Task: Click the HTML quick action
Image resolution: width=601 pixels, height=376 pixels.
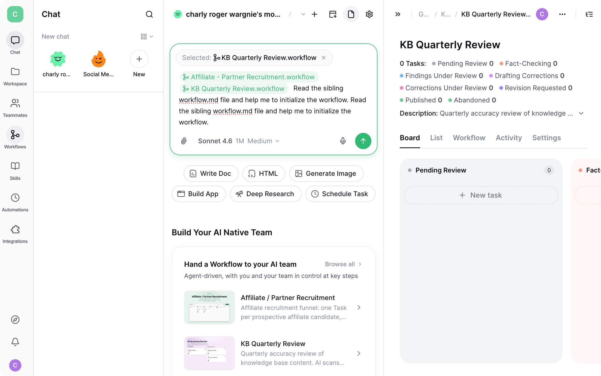Action: [264, 173]
